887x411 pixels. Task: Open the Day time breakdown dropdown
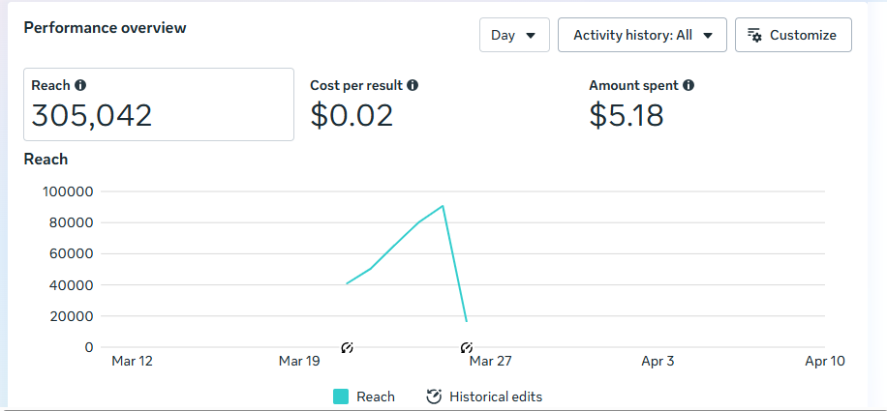pyautogui.click(x=514, y=35)
